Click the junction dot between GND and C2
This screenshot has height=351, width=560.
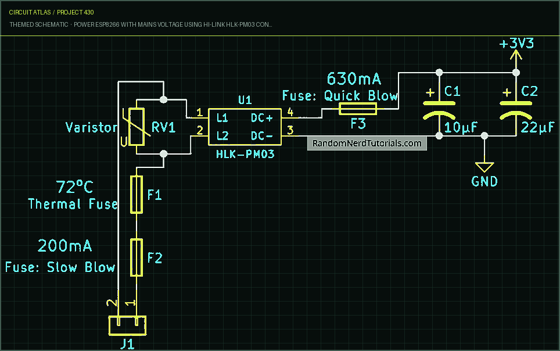(x=484, y=136)
